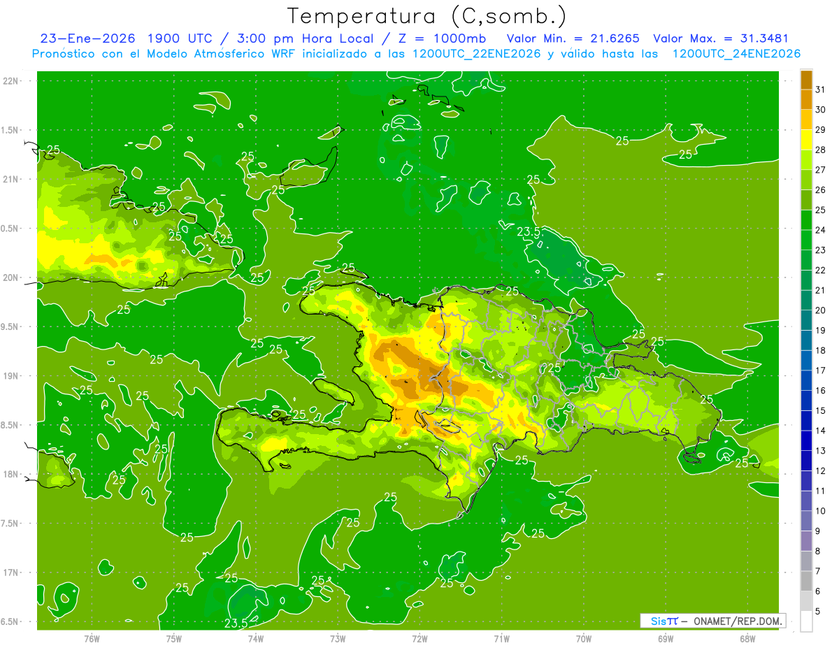The image size is (839, 648).
Task: Click the "73W" longitude axis label
Action: (338, 639)
